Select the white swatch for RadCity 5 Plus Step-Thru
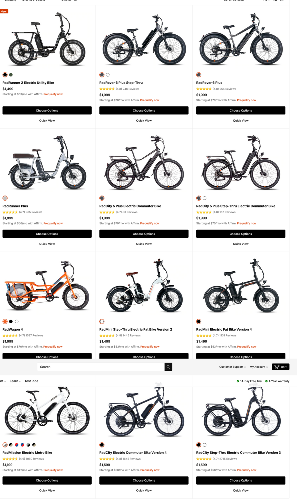Screen dimensions: 297x501 204,198
